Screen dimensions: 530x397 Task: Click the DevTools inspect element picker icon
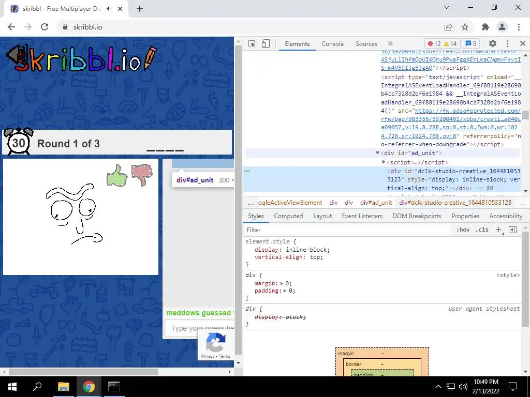pyautogui.click(x=252, y=43)
